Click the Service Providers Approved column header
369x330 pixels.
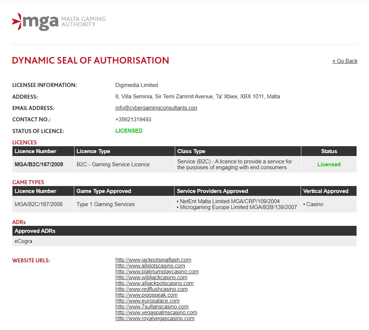(x=237, y=191)
